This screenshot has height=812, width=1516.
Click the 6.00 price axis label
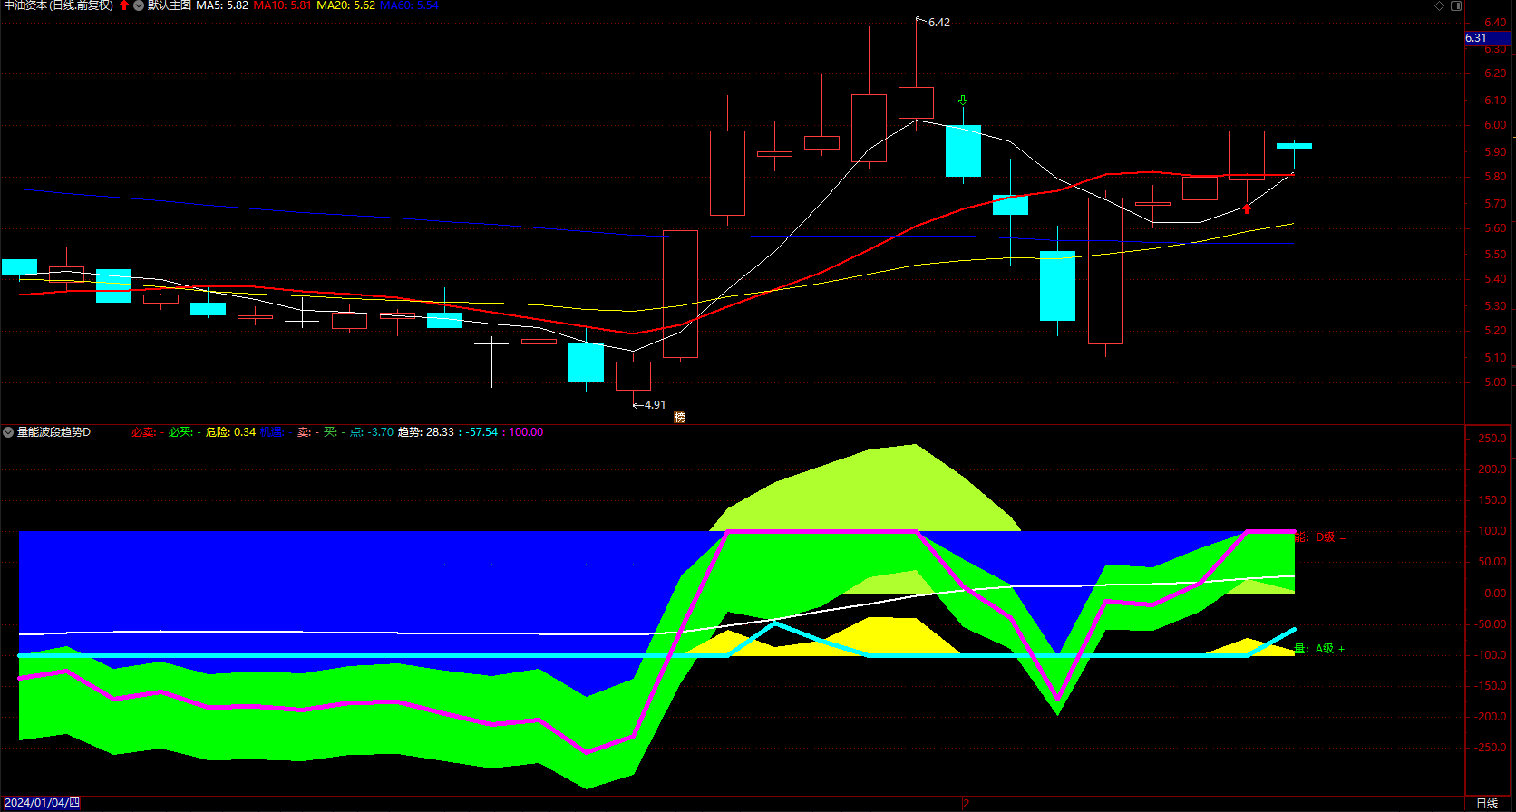[x=1495, y=126]
